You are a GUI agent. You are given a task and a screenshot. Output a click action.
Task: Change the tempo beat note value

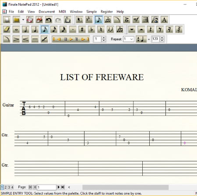point(141,39)
